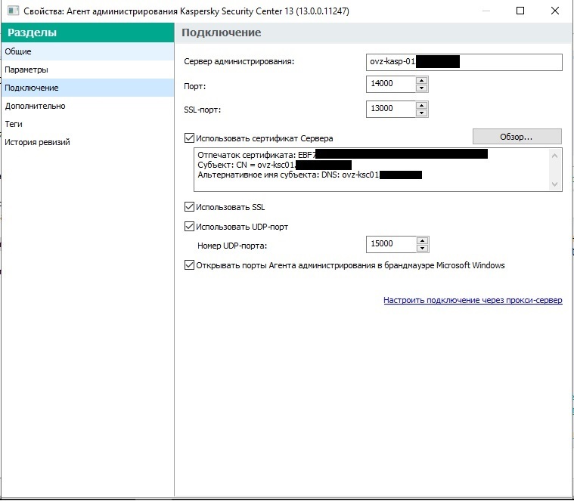574x501 pixels.
Task: Maximize the properties window
Action: [x=520, y=11]
